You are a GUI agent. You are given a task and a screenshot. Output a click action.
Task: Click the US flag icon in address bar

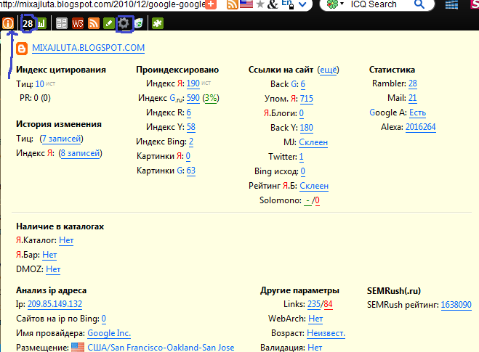coord(246,4)
